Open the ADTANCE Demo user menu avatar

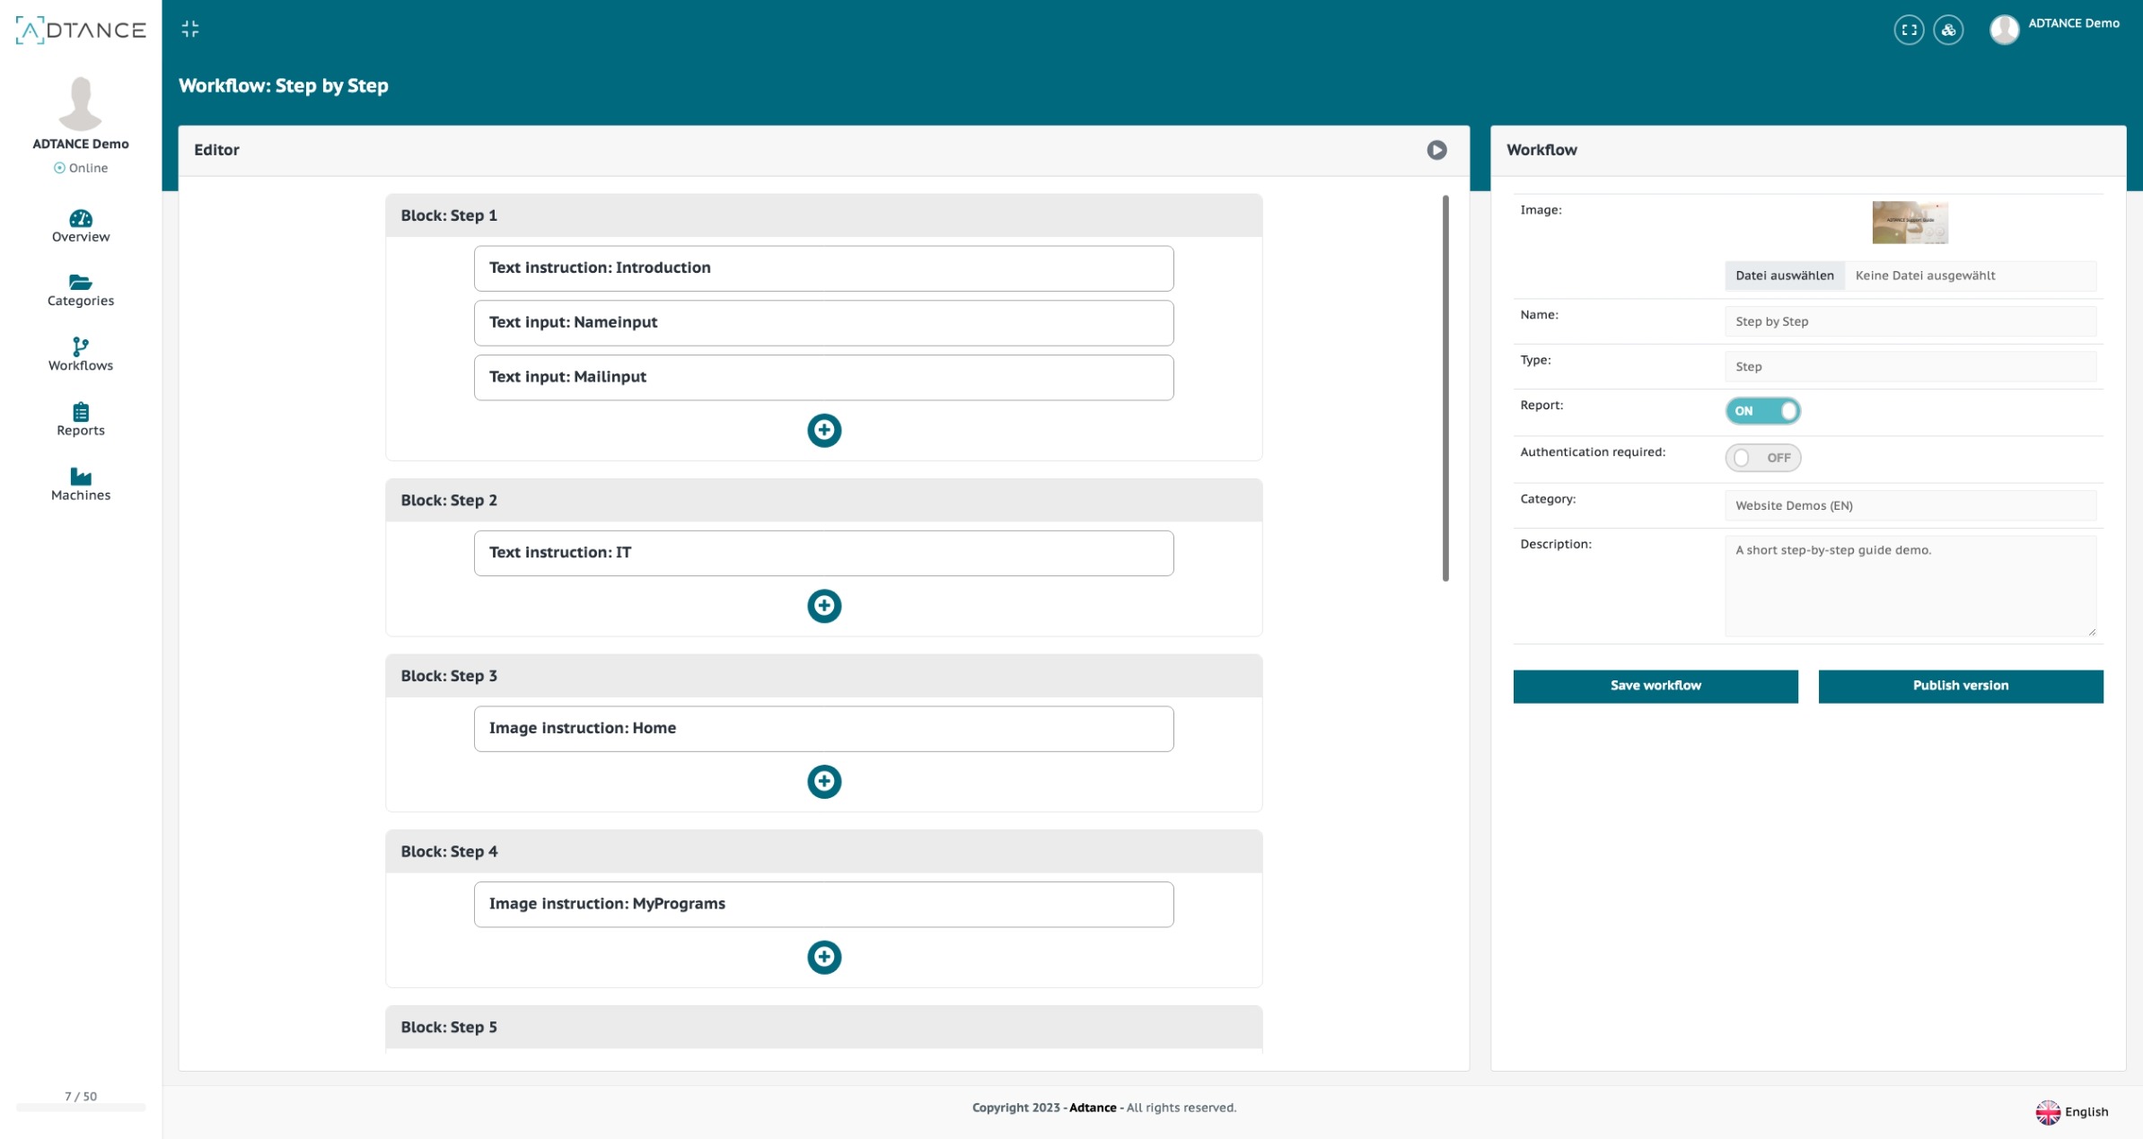pyautogui.click(x=2004, y=30)
